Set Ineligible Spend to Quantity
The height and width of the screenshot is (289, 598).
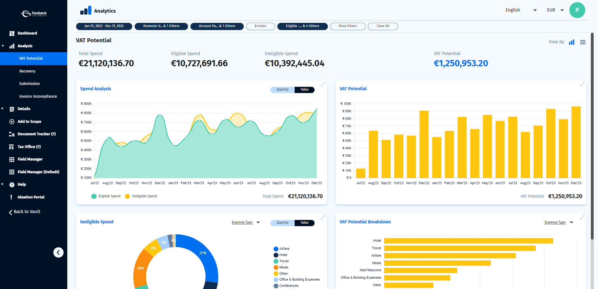pos(282,223)
